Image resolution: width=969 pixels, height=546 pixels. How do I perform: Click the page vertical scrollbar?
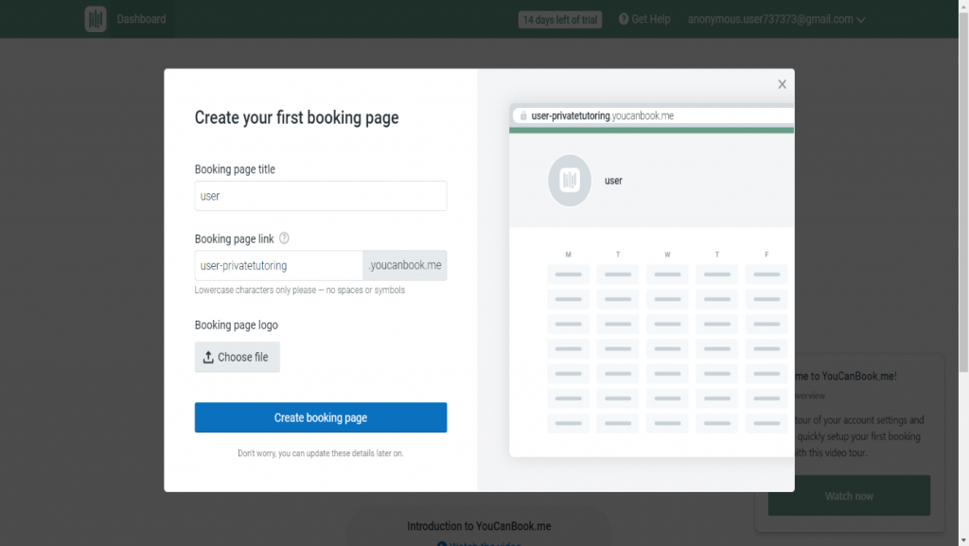tap(963, 191)
